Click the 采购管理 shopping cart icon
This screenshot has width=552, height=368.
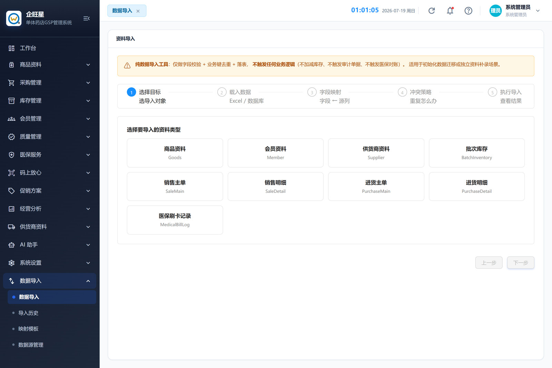click(11, 83)
